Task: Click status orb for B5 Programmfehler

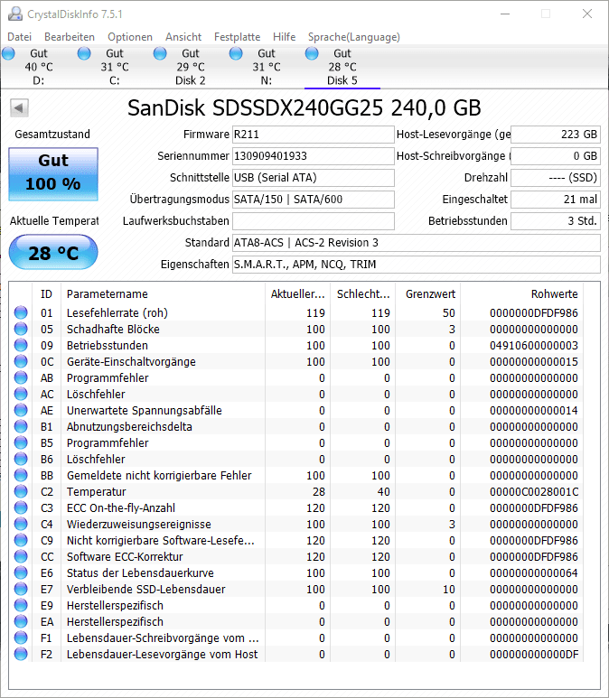Action: coord(21,443)
